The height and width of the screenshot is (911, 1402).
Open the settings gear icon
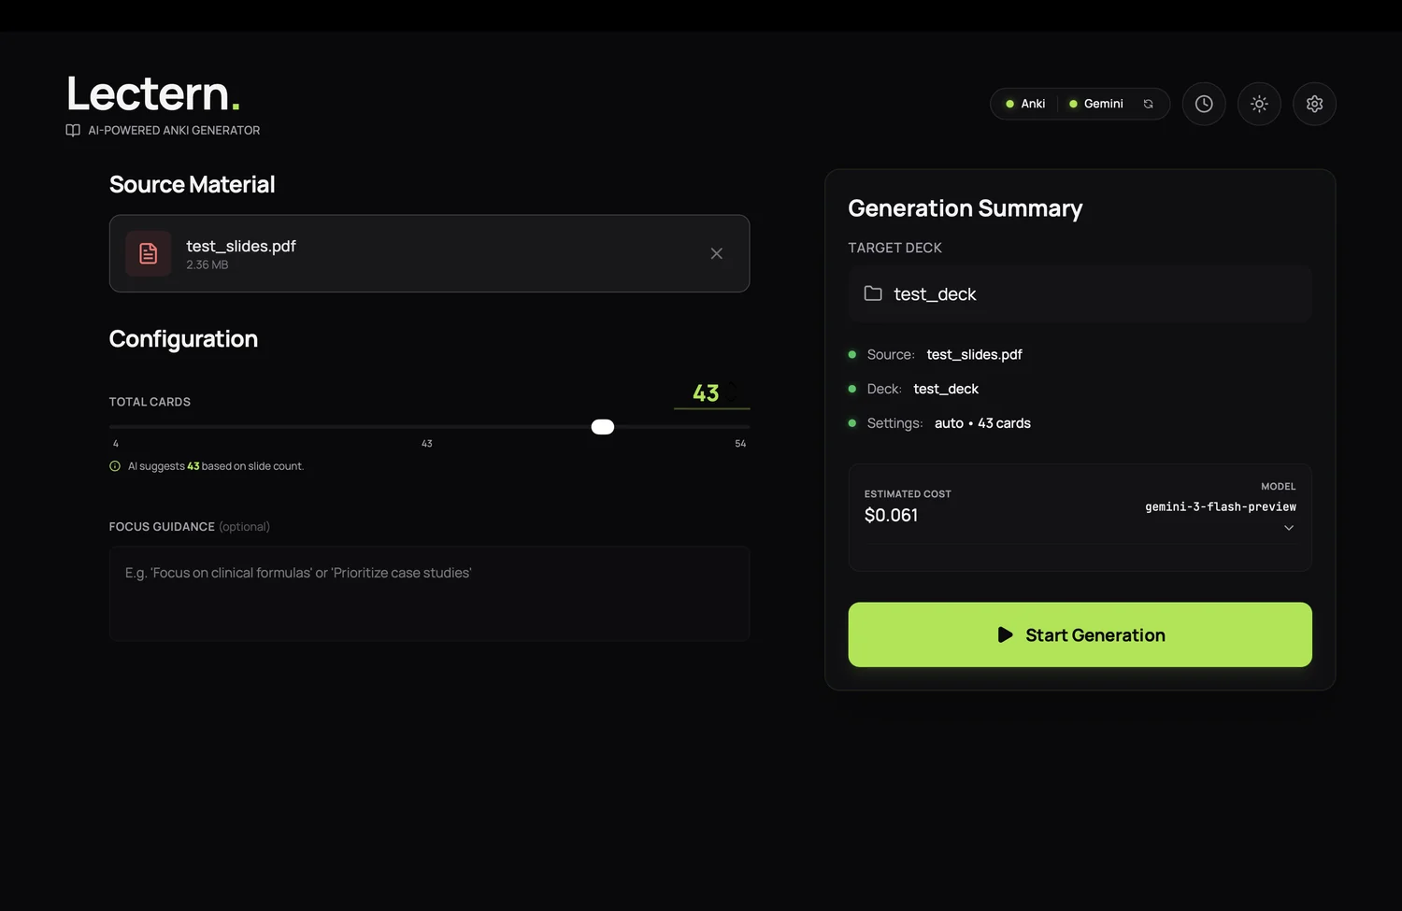pos(1314,104)
